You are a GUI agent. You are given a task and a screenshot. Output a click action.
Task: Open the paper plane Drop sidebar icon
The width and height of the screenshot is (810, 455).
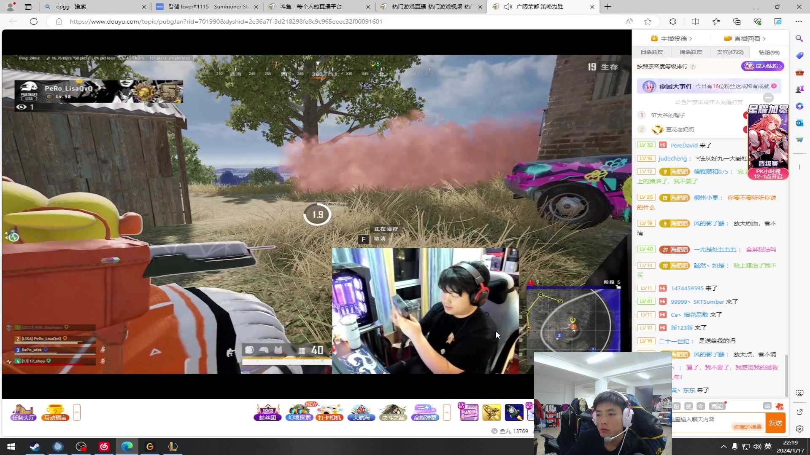(x=799, y=140)
